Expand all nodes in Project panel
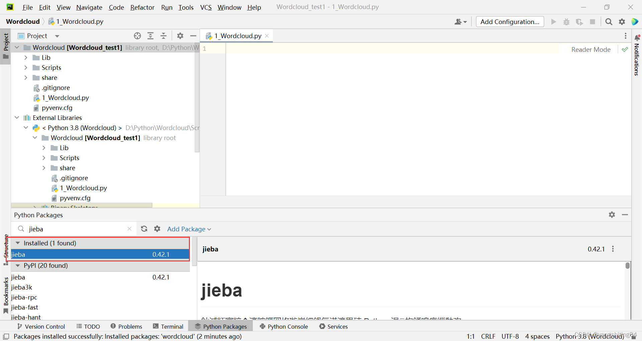Viewport: 642px width, 341px height. [x=150, y=36]
